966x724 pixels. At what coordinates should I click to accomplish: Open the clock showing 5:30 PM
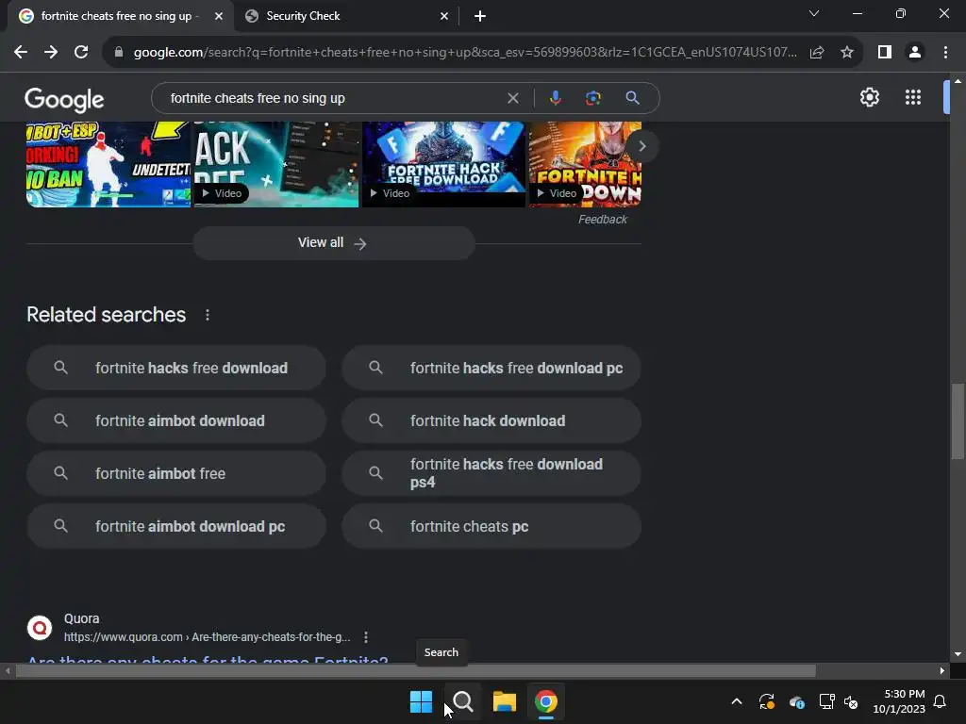[x=899, y=701]
